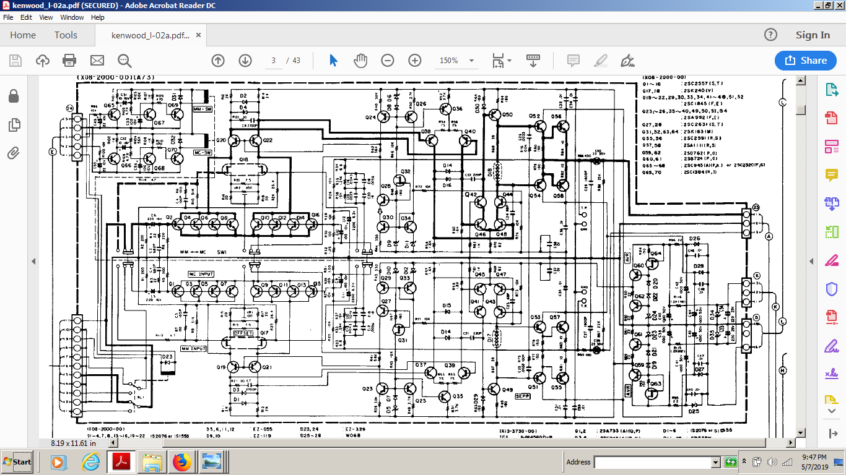Image resolution: width=846 pixels, height=475 pixels.
Task: Collapse the left navigation pane arrow
Action: [33, 262]
